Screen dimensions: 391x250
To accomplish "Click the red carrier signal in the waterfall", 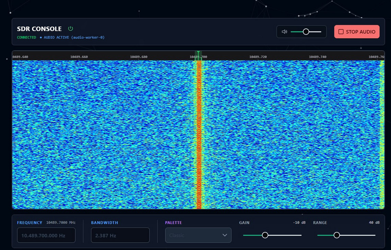I will tap(199, 134).
